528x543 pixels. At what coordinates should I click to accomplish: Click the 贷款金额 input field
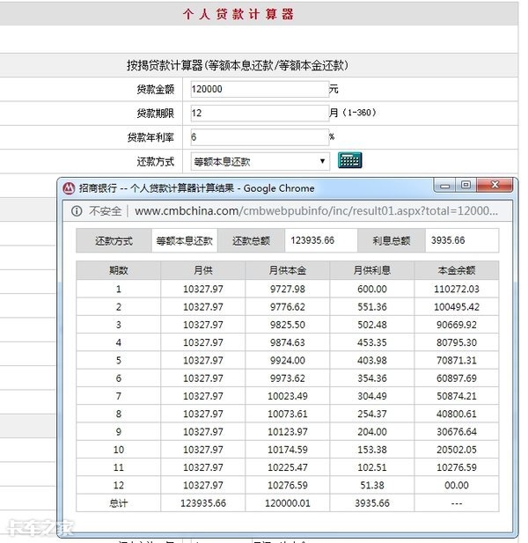pos(260,89)
